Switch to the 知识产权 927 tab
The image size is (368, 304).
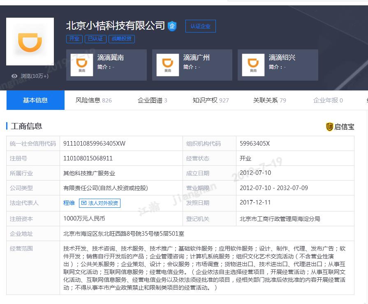click(x=211, y=100)
